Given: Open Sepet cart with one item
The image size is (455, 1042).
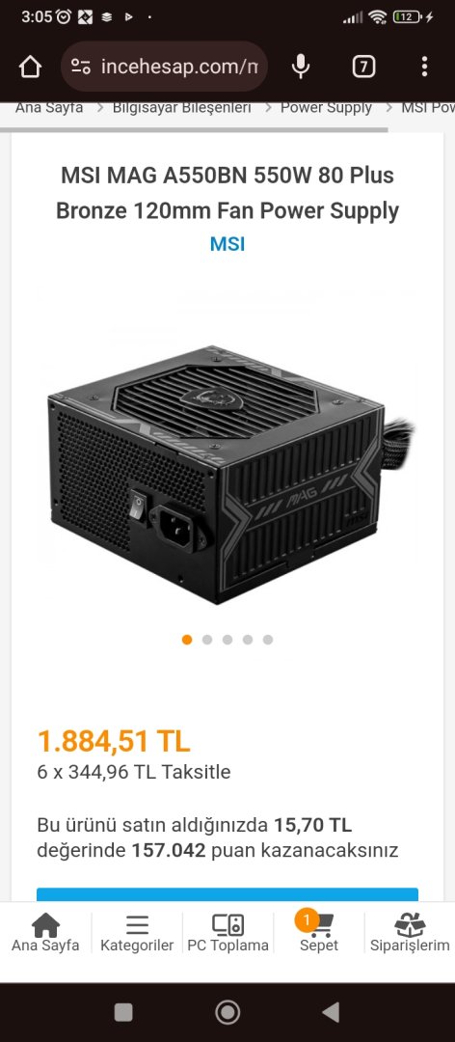Looking at the screenshot, I should pyautogui.click(x=319, y=932).
